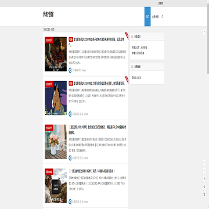Open the nav item right of the blue tab
This screenshot has height=209, width=209.
point(156,17)
